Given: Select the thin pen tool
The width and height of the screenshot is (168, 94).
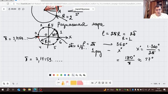Looking at the screenshot, I should tap(59, 83).
